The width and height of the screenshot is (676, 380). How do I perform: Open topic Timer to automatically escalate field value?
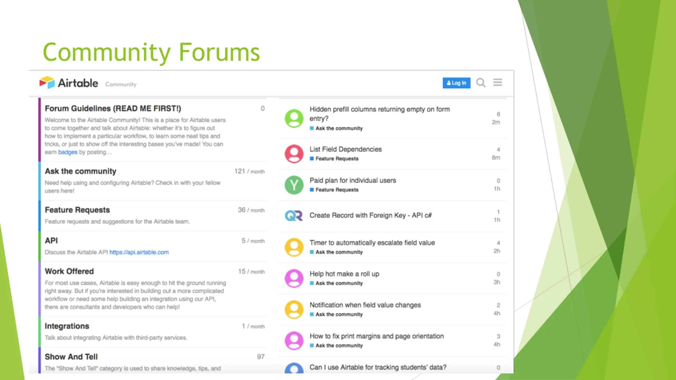[372, 243]
